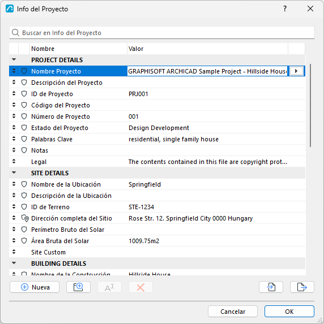Image resolution: width=324 pixels, height=324 pixels.
Task: Click the OK button
Action: pos(289,312)
